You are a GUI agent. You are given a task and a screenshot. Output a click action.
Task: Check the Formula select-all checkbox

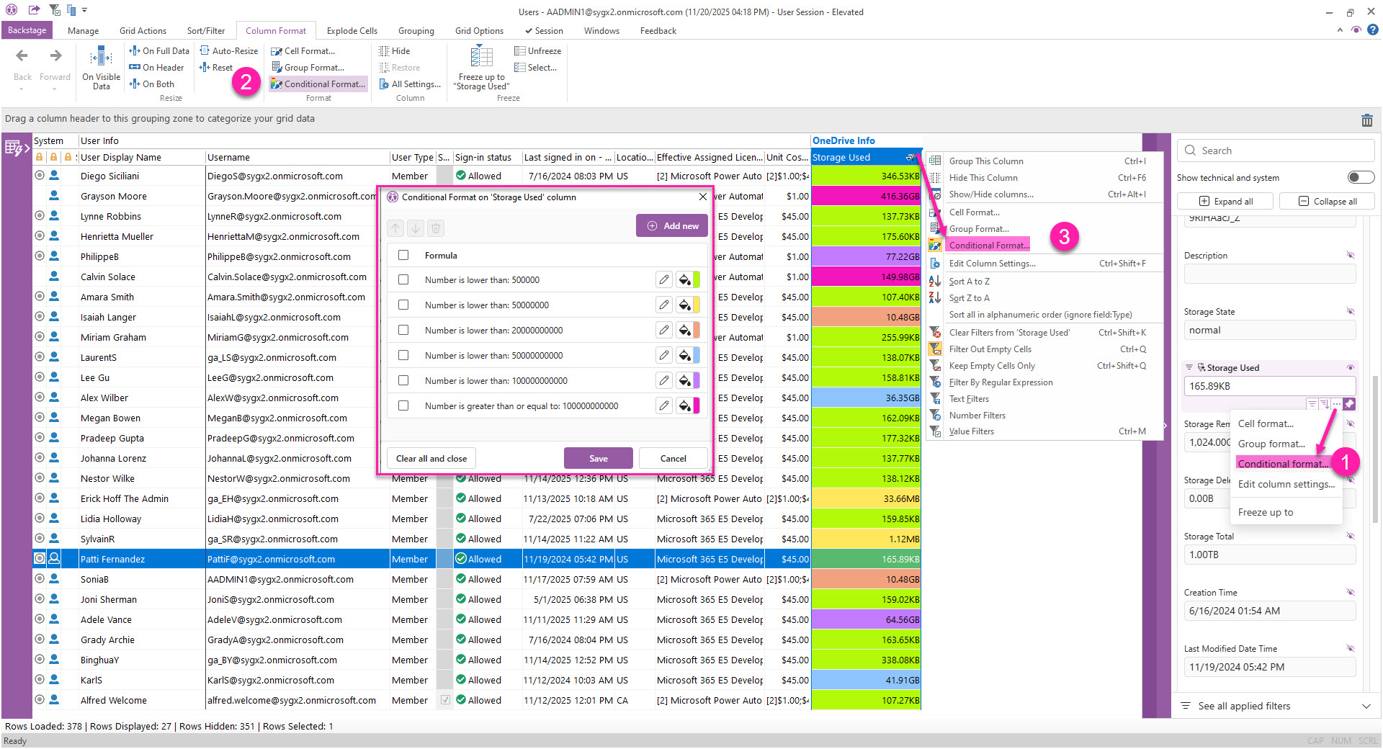(x=403, y=256)
